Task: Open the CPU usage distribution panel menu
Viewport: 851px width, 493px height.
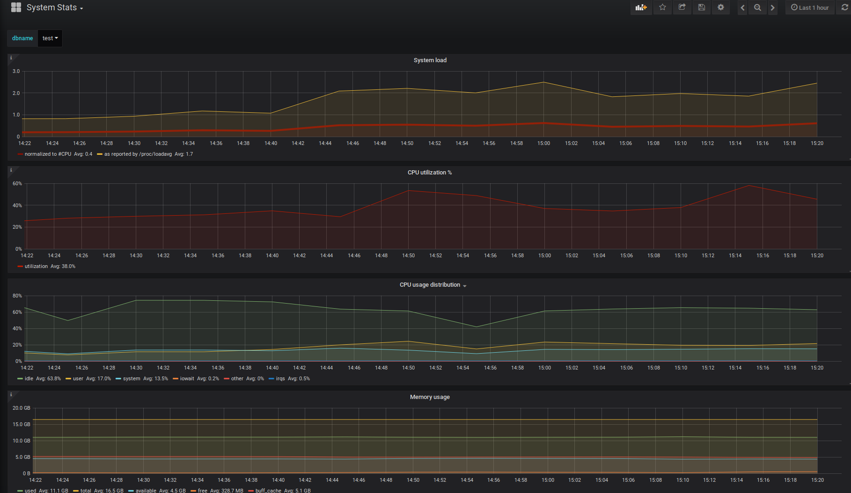Action: pyautogui.click(x=430, y=285)
